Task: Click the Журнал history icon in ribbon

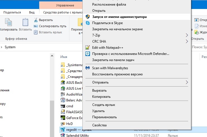Action: (197, 32)
